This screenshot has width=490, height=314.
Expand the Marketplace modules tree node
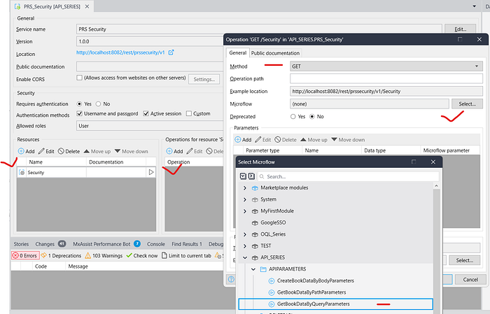[x=244, y=187]
